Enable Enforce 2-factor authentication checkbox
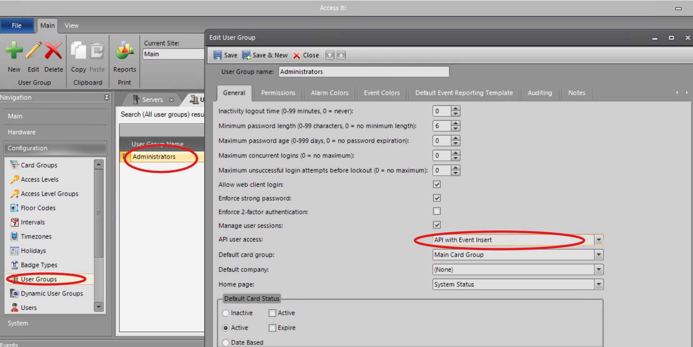This screenshot has height=347, width=693. 437,211
